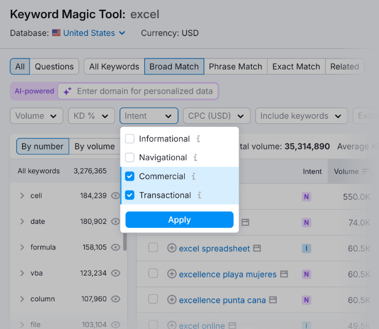
Task: Click the SERP icon beside excel spreadsheet
Action: [x=257, y=248]
